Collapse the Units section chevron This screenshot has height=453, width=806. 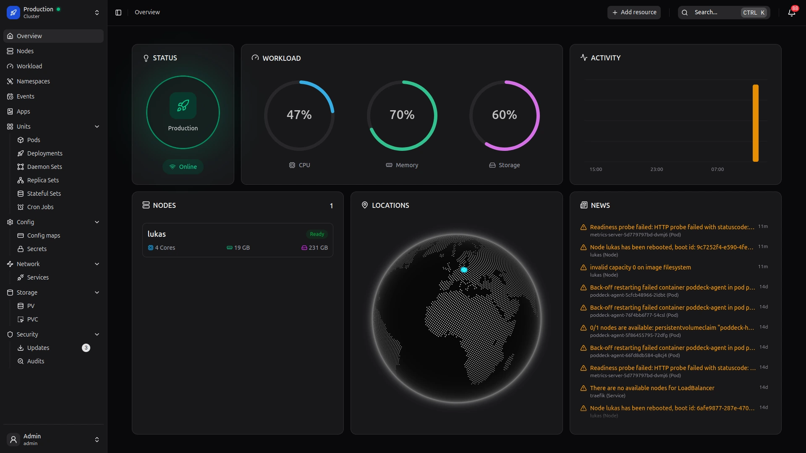pyautogui.click(x=97, y=127)
